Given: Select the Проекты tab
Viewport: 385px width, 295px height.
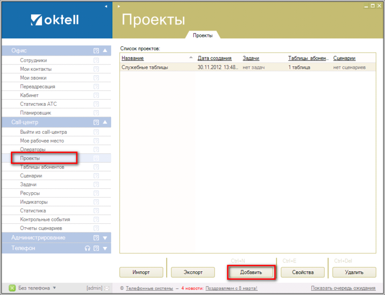Looking at the screenshot, I should [202, 35].
